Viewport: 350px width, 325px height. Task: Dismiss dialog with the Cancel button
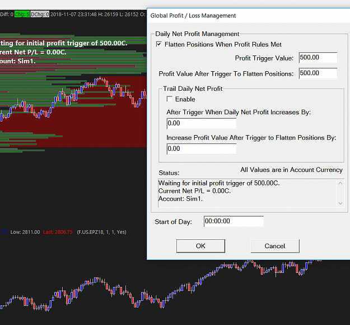pos(275,246)
